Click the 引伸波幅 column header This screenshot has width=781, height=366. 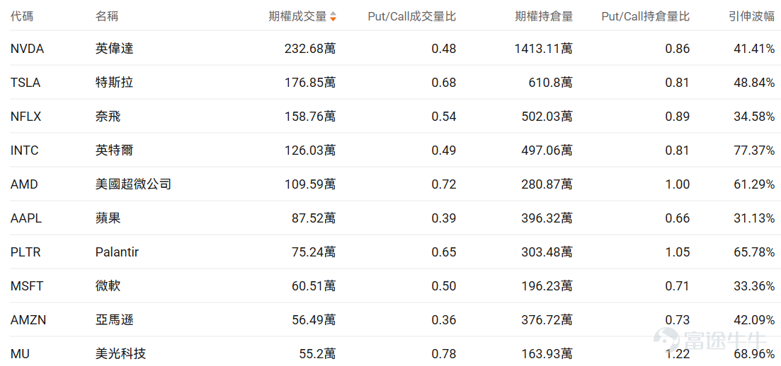coord(751,16)
